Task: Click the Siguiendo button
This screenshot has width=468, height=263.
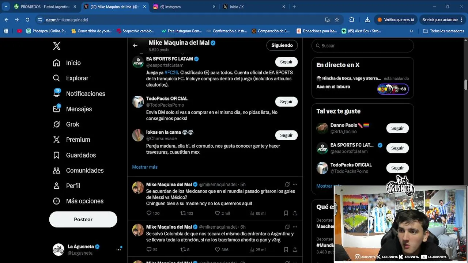Action: click(x=282, y=45)
